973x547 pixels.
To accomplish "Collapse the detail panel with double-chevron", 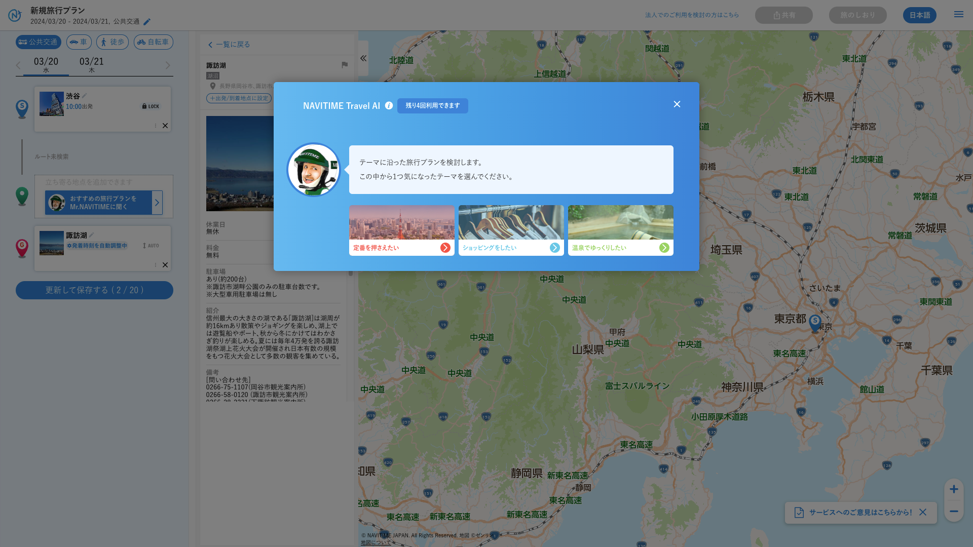I will pos(363,58).
